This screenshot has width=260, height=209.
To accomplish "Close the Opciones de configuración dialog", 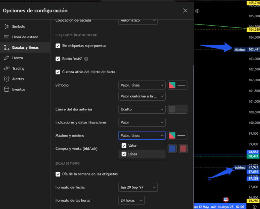I will point(185,10).
